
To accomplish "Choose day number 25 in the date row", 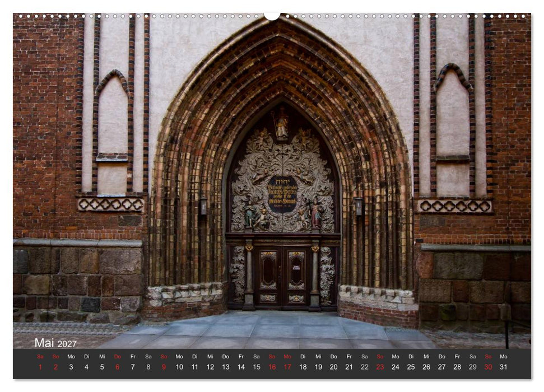I will click(411, 367).
